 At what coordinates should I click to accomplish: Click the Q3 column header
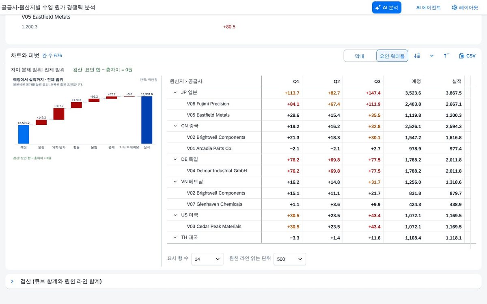pyautogui.click(x=363, y=81)
